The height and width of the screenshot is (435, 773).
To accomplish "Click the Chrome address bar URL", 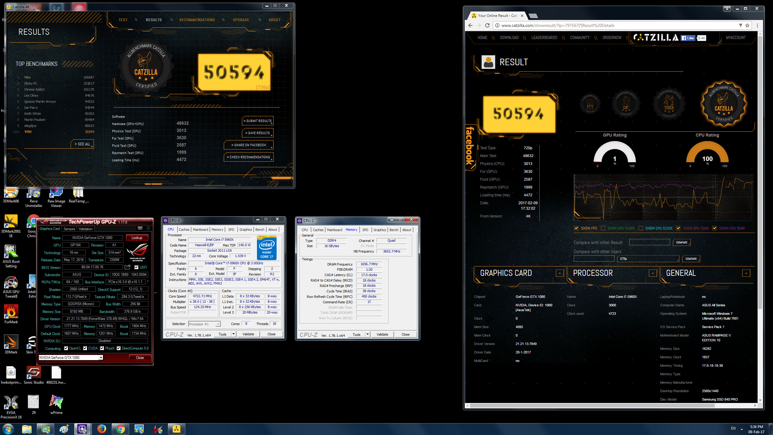I will (x=558, y=25).
